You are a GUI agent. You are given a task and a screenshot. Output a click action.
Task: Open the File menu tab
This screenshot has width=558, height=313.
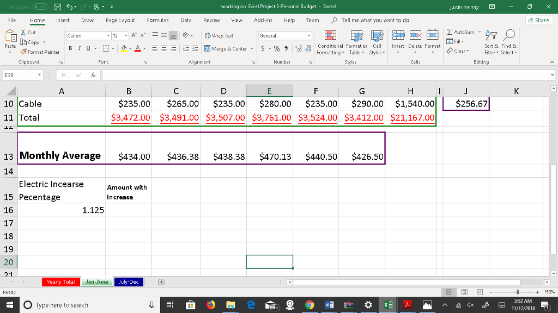point(12,20)
